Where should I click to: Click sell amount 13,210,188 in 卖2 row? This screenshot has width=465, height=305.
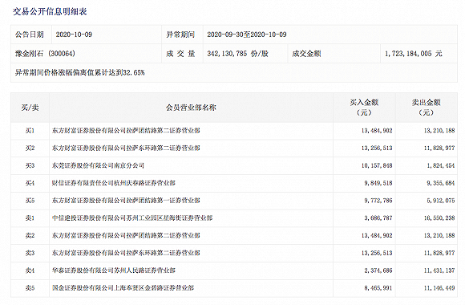coord(439,235)
